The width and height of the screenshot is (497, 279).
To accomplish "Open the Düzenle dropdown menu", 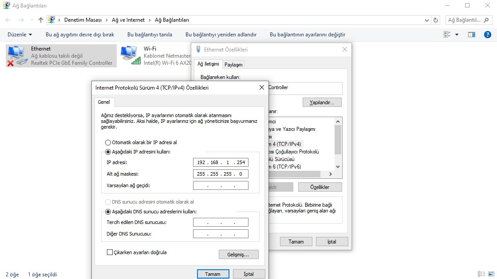I will click(20, 35).
